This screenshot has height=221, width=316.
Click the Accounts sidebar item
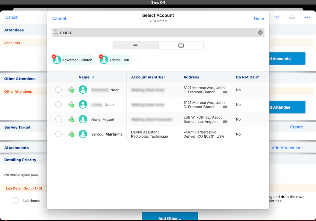pos(12,43)
